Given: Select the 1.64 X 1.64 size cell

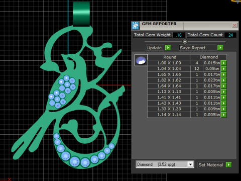Looking at the screenshot, I should (x=169, y=86).
